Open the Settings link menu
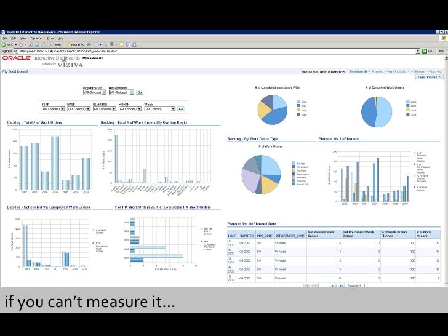 coord(420,71)
